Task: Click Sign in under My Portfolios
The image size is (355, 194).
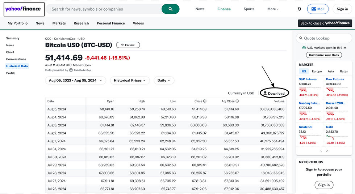Action: (x=324, y=185)
